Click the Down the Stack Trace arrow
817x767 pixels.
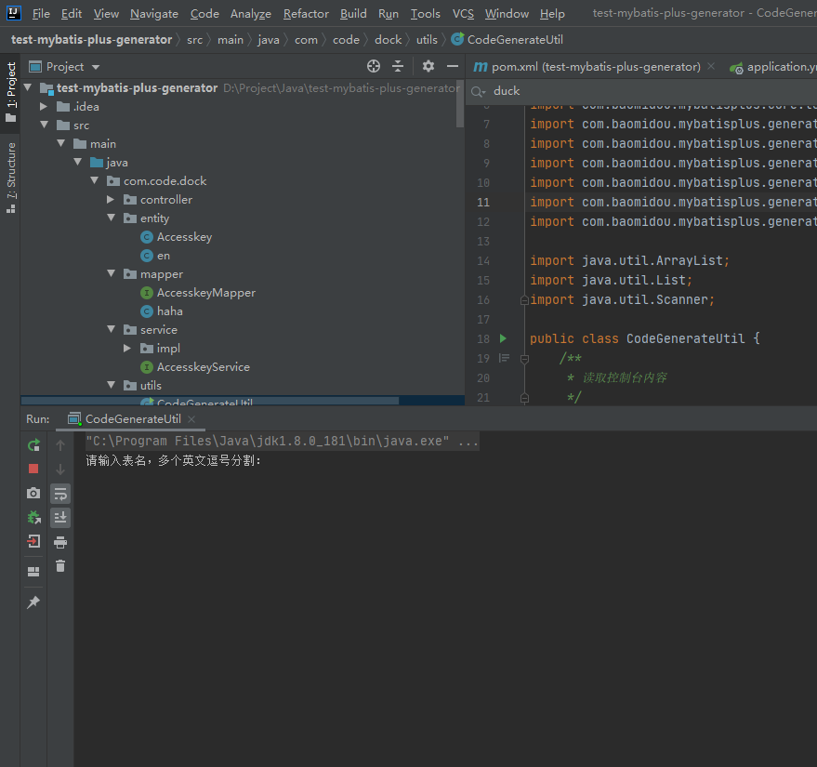pos(60,469)
